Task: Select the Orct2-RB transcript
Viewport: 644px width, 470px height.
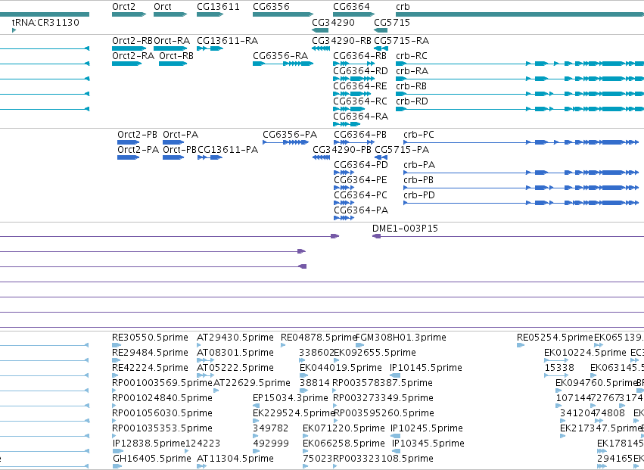Action: click(129, 48)
